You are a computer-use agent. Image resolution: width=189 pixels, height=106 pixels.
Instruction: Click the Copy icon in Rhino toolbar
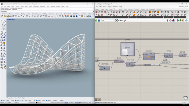tap(19, 16)
